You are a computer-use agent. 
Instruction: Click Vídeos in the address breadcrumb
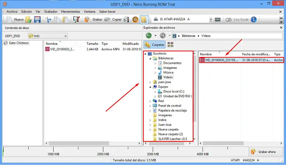(x=206, y=36)
